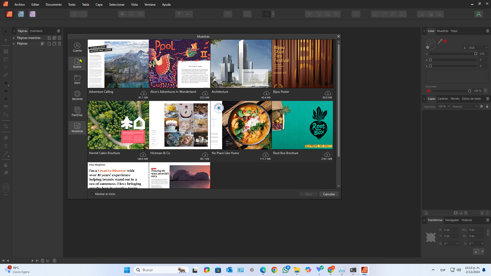Screen dimensions: 491x276
Task: Click the Cancelar button
Action: coord(329,194)
